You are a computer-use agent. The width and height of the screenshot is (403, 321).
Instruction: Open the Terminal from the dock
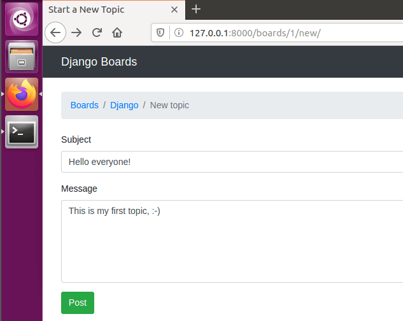[x=22, y=132]
